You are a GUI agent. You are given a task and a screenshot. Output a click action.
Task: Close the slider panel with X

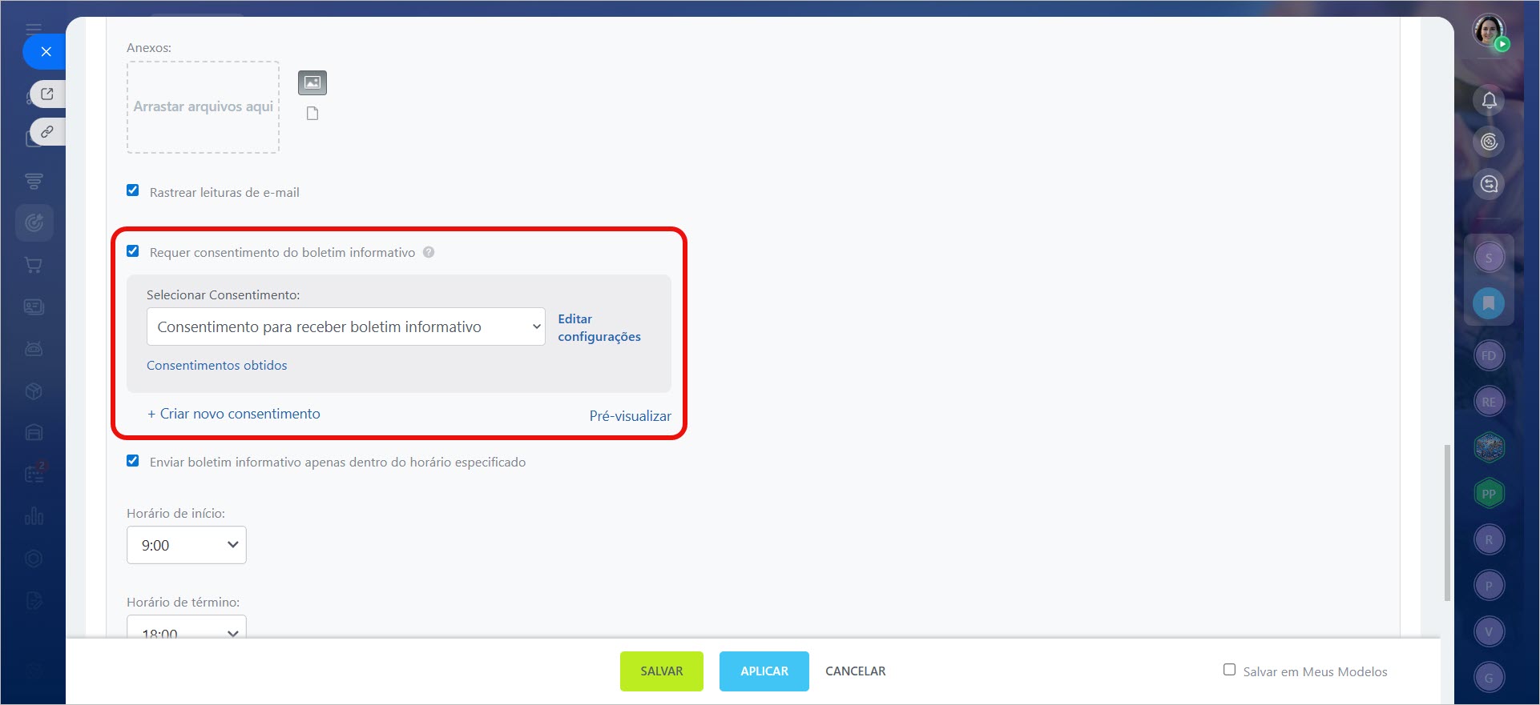46,51
